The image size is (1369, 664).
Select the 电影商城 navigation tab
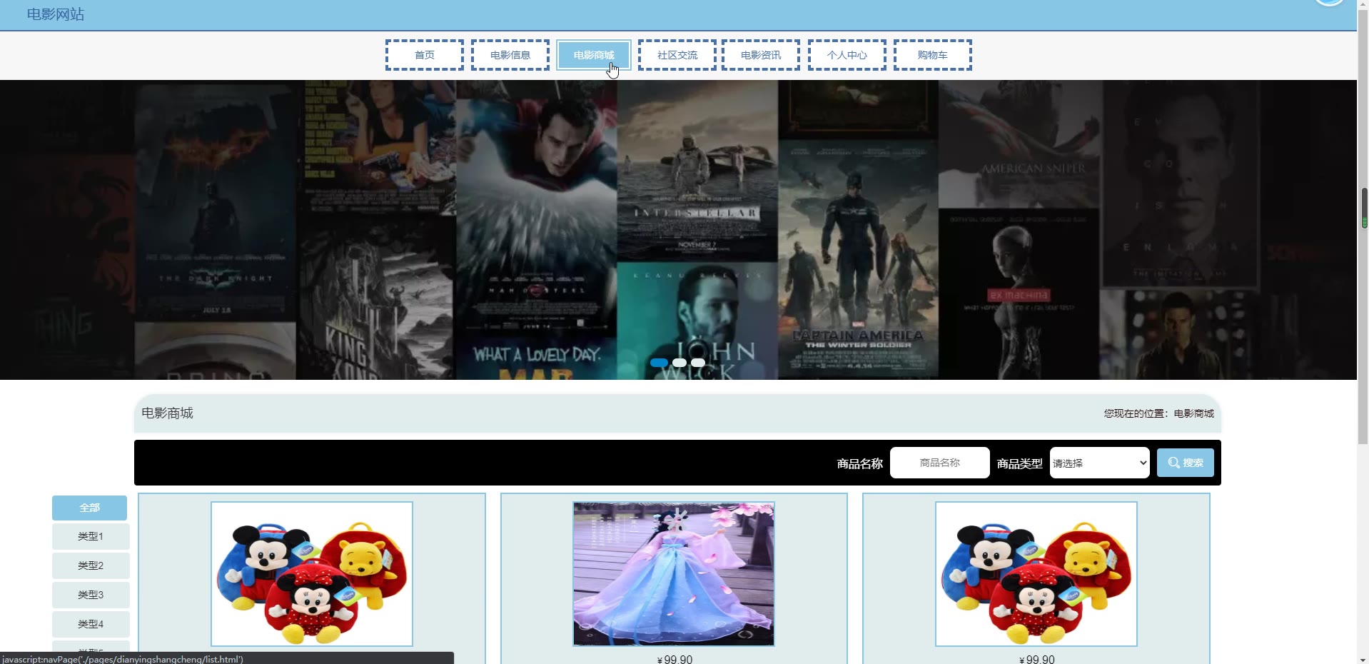[593, 55]
